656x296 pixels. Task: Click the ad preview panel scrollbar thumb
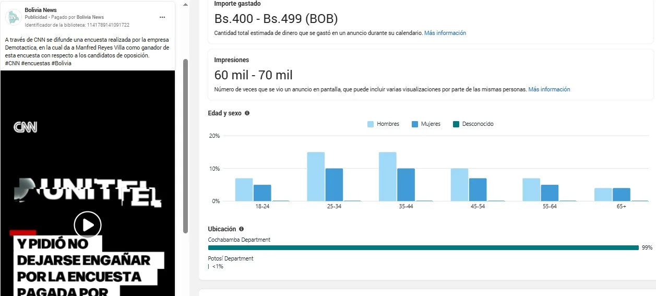click(x=185, y=146)
